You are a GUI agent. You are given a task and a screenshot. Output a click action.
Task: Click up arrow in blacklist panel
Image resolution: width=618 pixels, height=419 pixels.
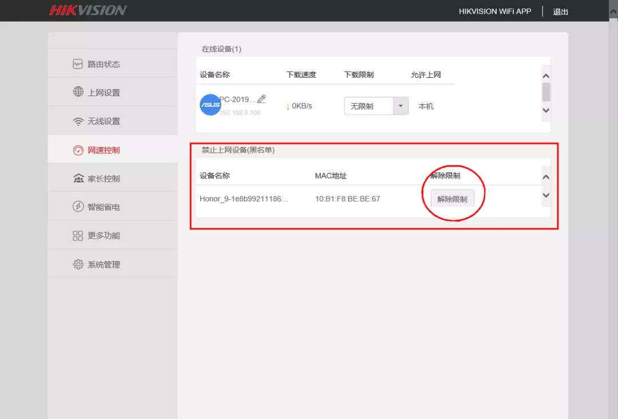[546, 177]
